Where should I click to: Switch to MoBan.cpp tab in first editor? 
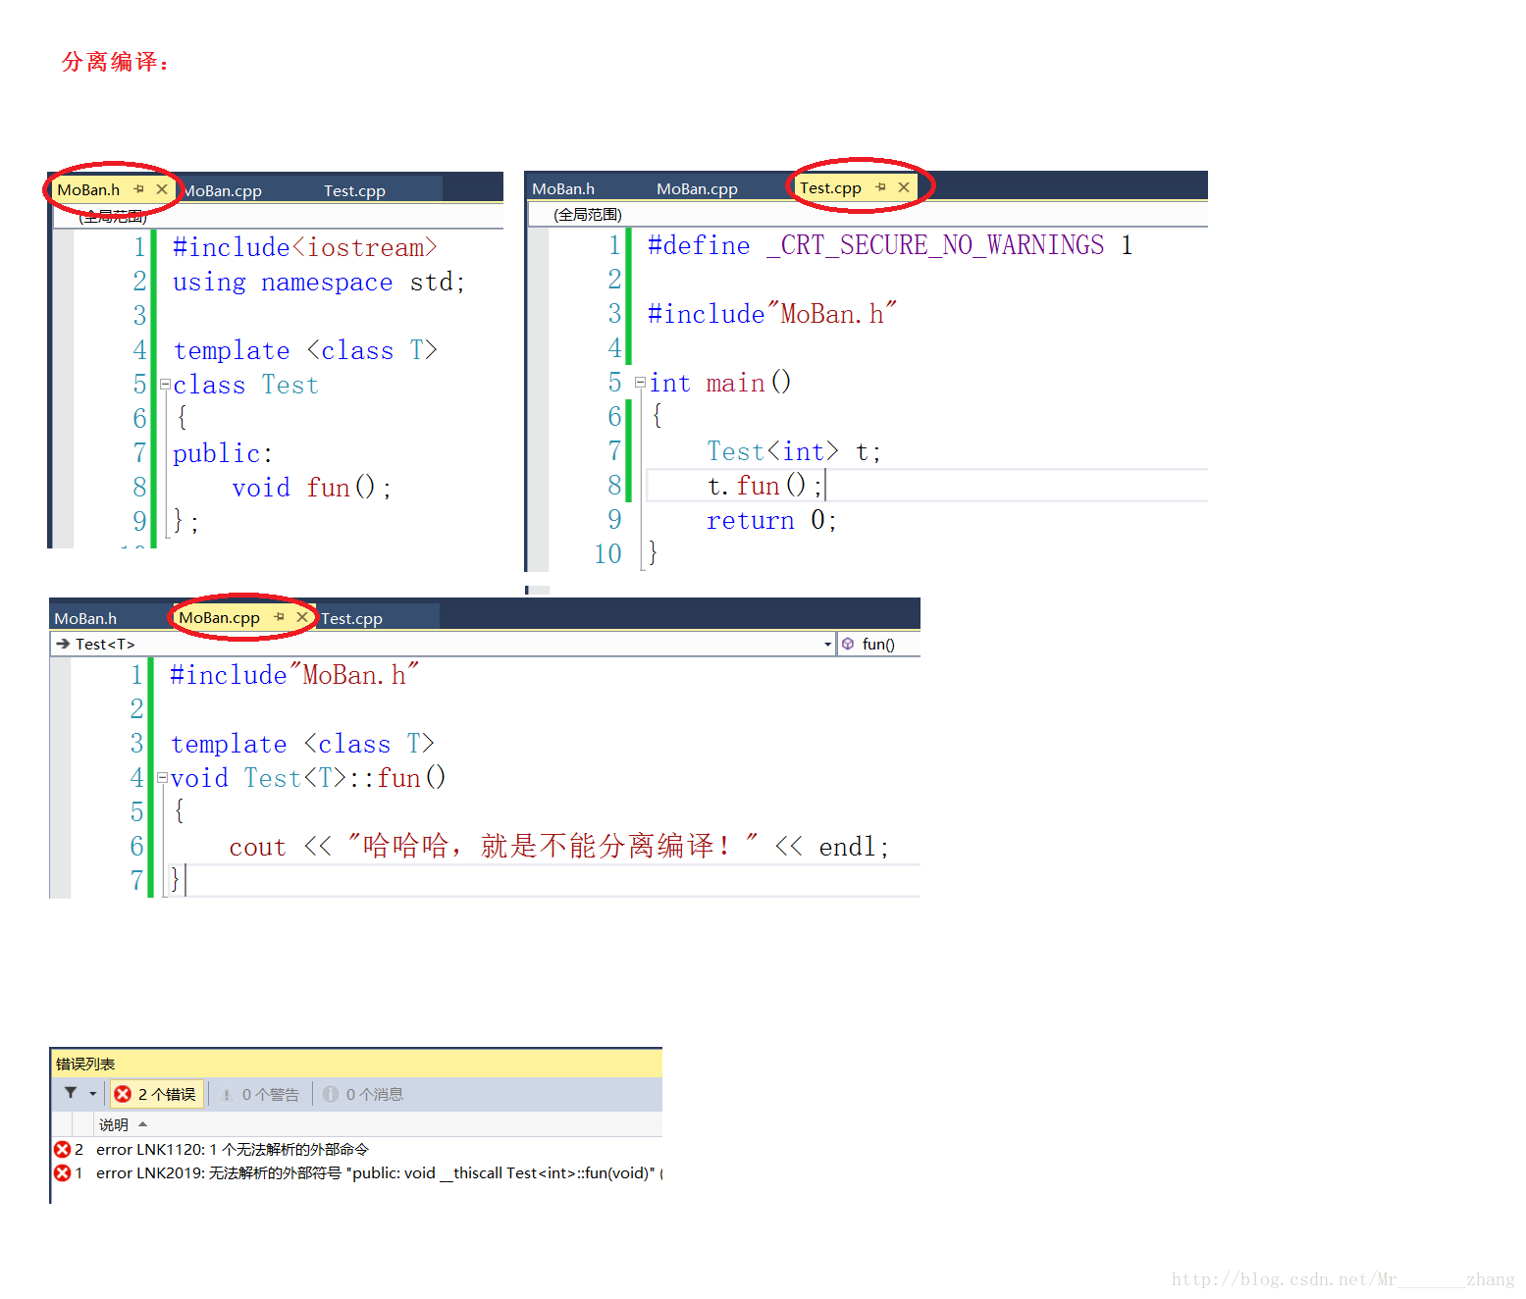223,190
